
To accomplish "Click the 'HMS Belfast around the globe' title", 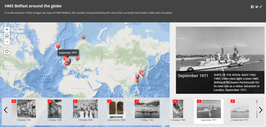I will point(33,6).
